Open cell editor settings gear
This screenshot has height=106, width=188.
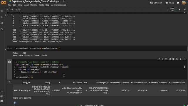tap(173, 59)
